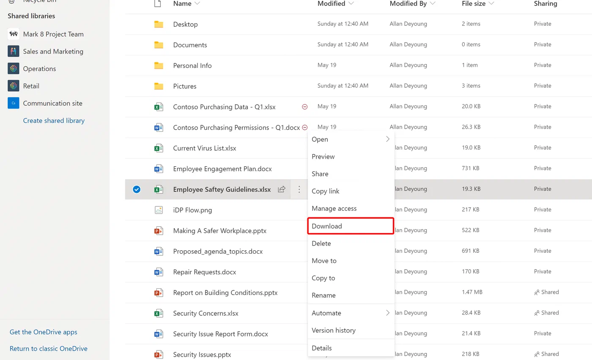592x360 pixels.
Task: Expand the Name column sort dropdown
Action: click(197, 4)
